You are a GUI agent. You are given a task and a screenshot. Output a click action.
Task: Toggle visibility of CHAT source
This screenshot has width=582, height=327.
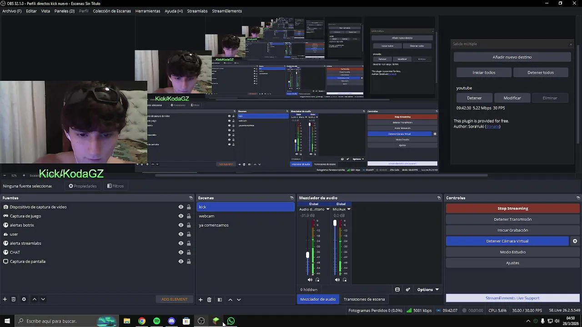point(181,253)
